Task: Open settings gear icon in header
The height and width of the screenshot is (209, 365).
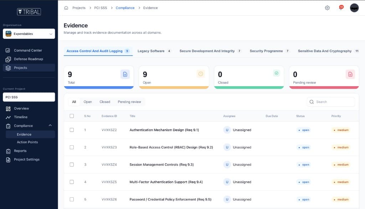Action: 327,8
